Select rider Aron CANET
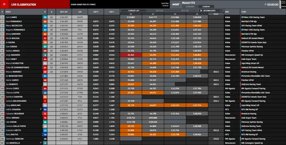Image resolution: width=286 pixels, height=145 pixels. pos(11,59)
